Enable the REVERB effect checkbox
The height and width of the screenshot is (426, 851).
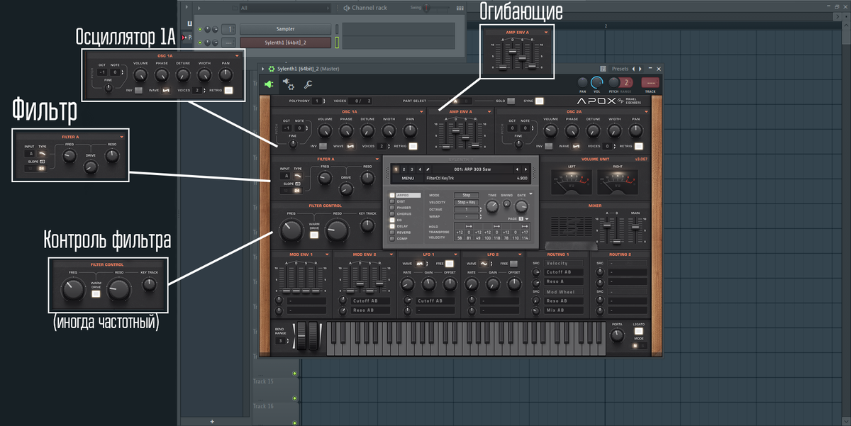[x=392, y=232]
